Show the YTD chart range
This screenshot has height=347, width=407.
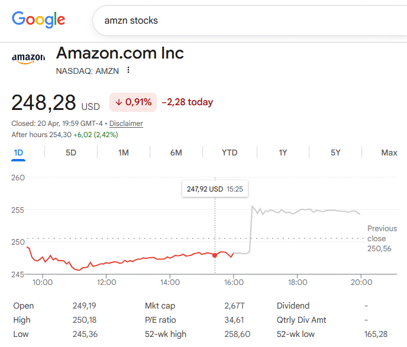(230, 153)
